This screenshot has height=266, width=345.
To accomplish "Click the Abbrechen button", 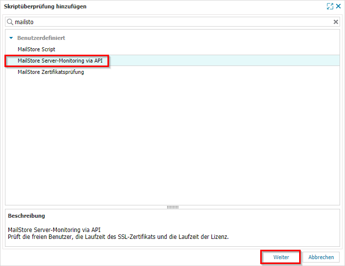I will pyautogui.click(x=321, y=257).
